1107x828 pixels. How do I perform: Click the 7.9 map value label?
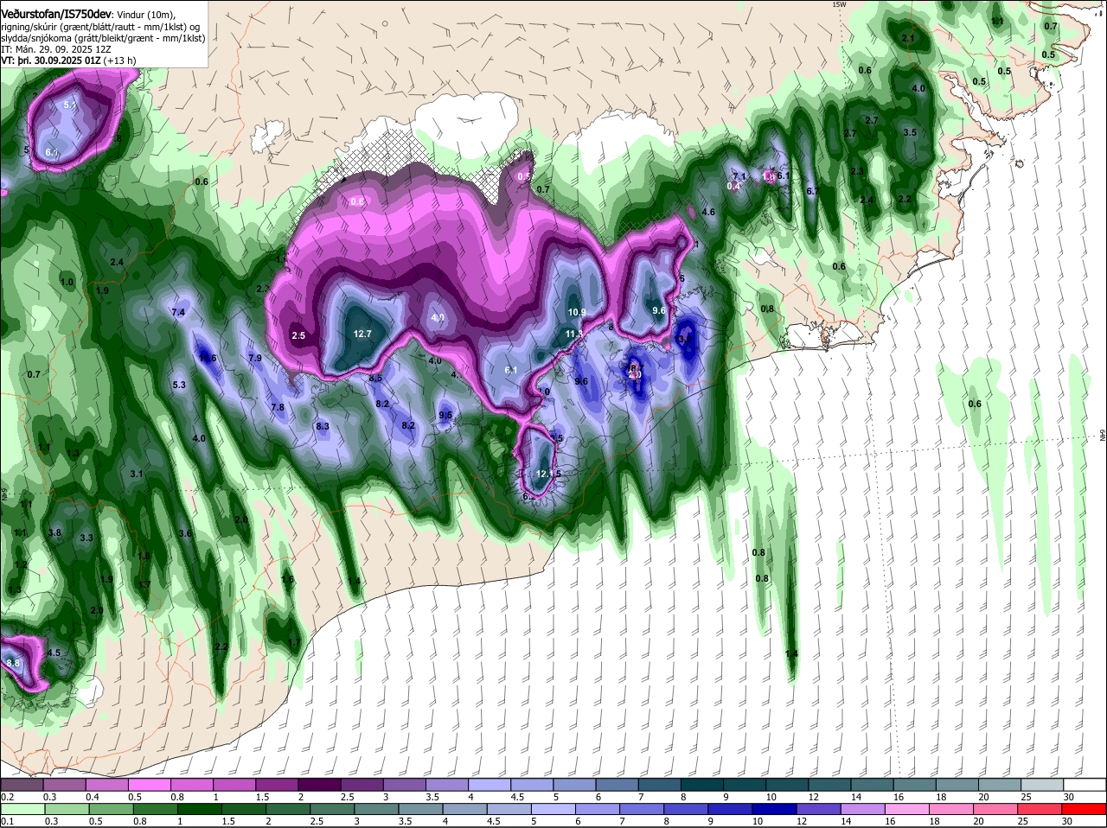(255, 358)
